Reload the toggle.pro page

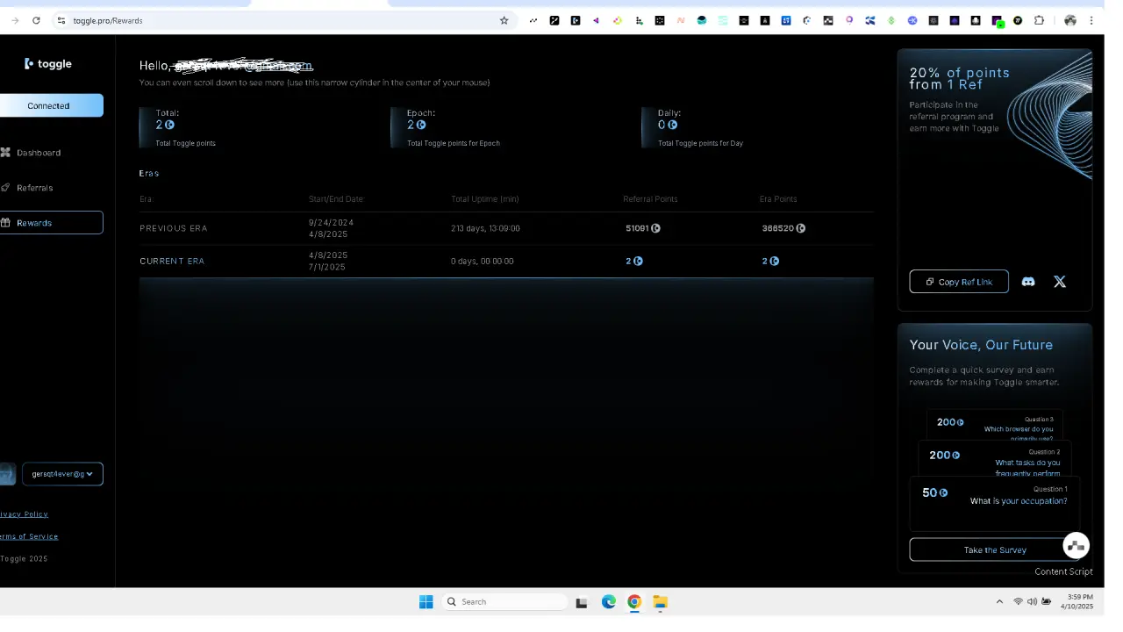coord(36,20)
